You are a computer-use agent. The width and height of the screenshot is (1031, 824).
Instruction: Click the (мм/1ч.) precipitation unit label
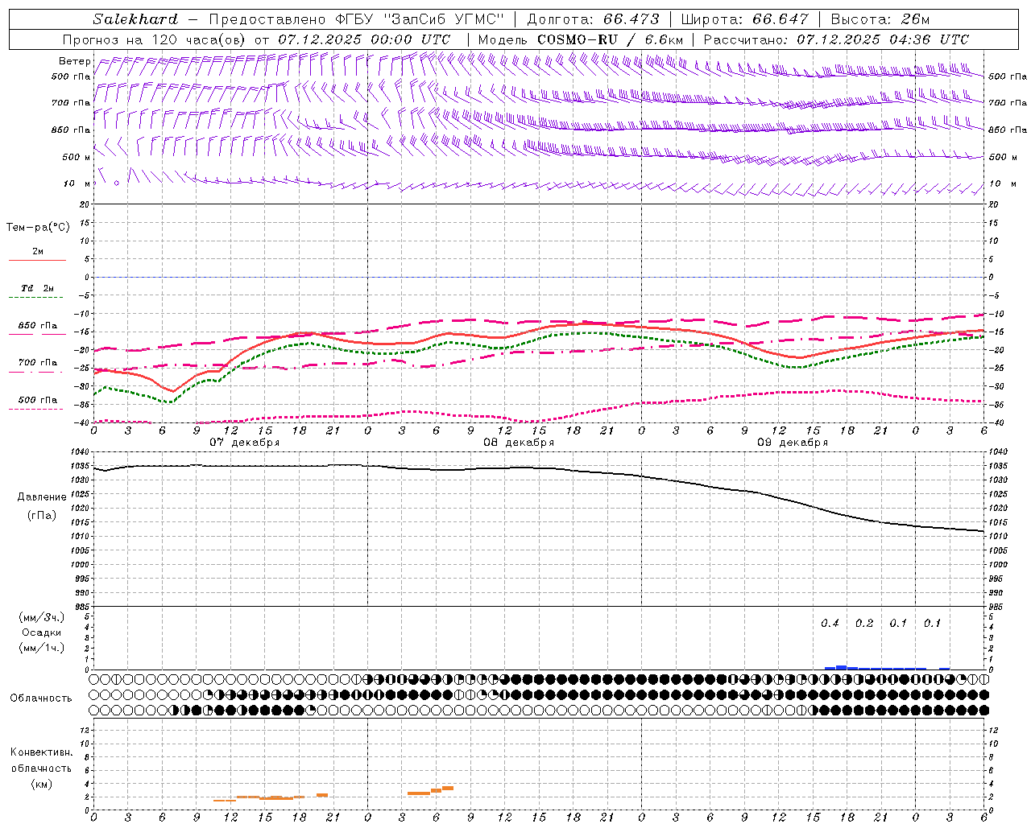(42, 648)
